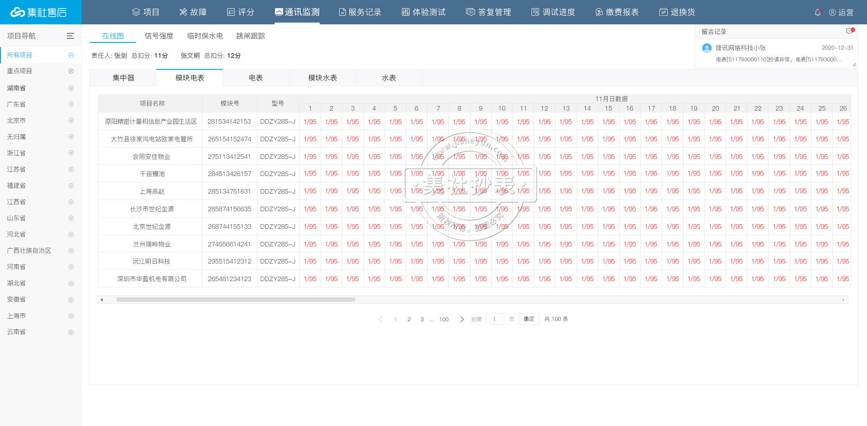867x426 pixels.
Task: Open the 运营 user account icon
Action: coord(832,13)
